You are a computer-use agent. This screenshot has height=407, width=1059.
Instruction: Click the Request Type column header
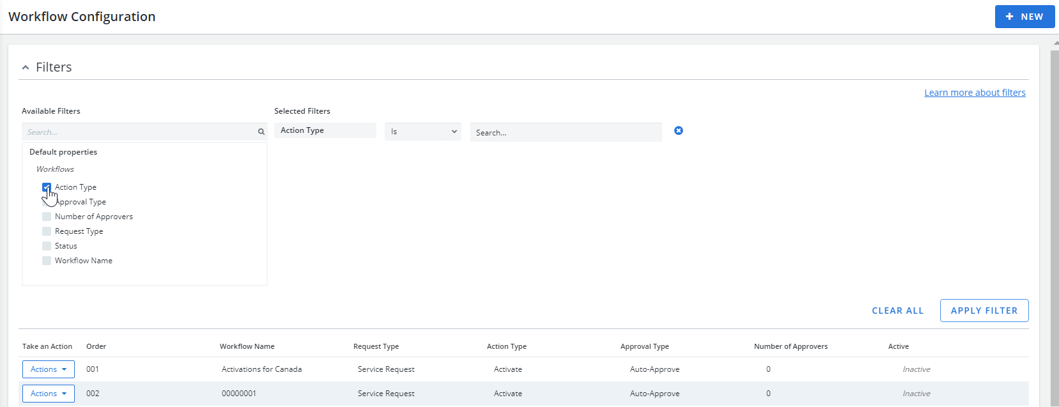(x=376, y=346)
